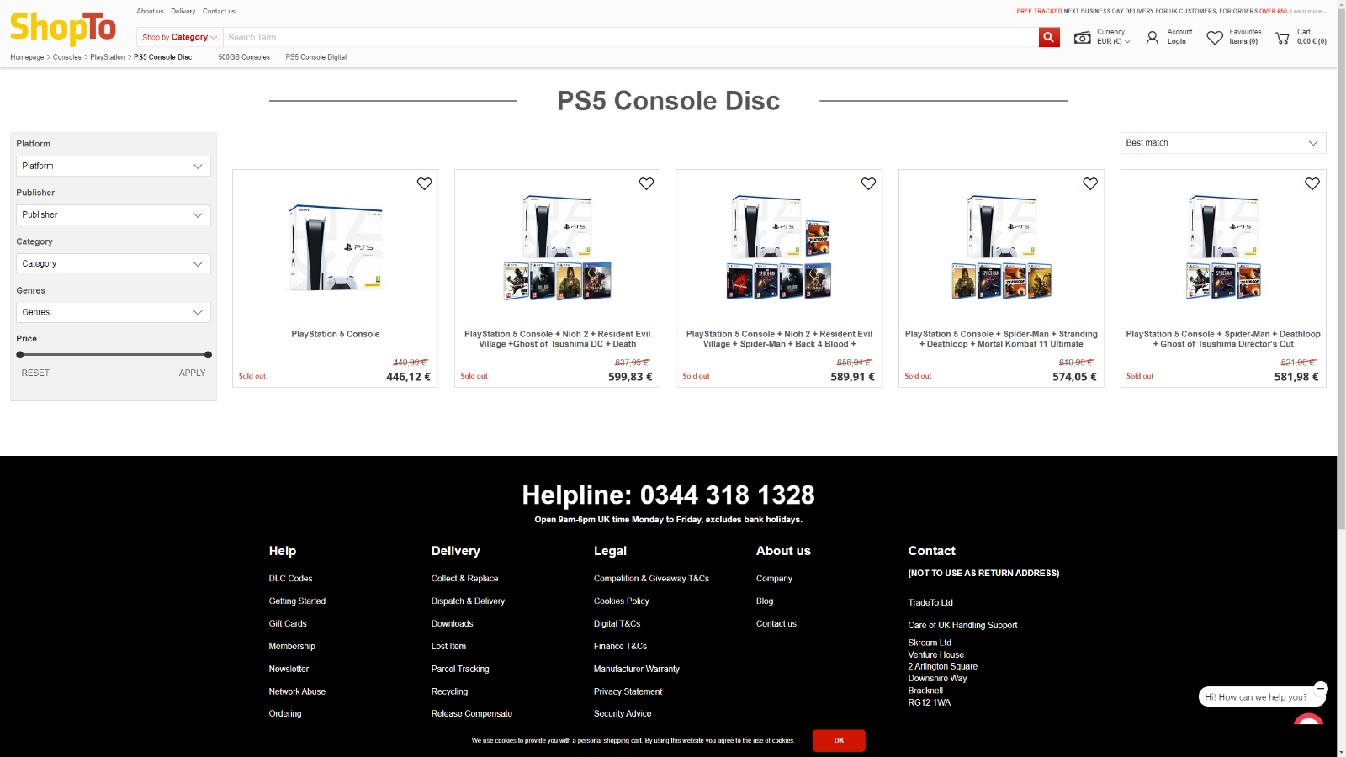
Task: Expand the Publisher filter dropdown
Action: 114,214
